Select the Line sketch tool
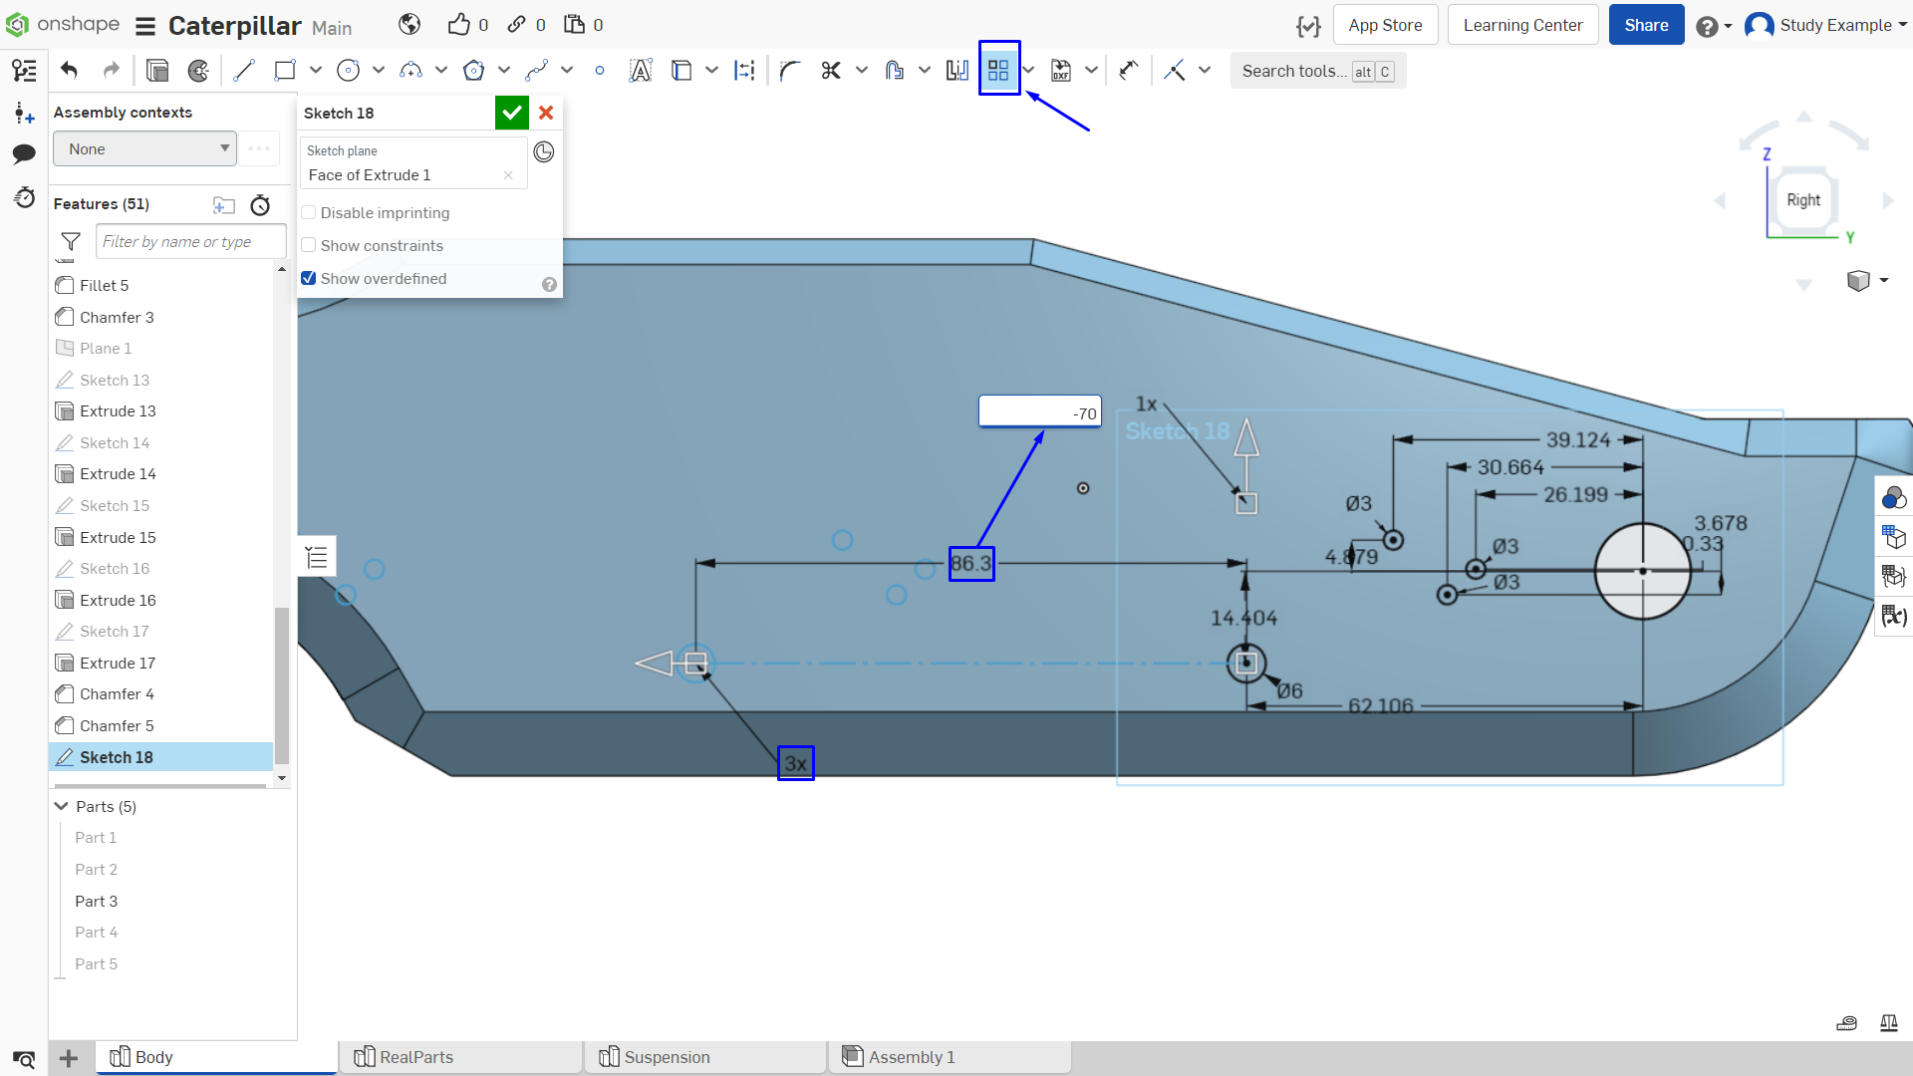Screen dimensions: 1913x1076 coord(244,71)
